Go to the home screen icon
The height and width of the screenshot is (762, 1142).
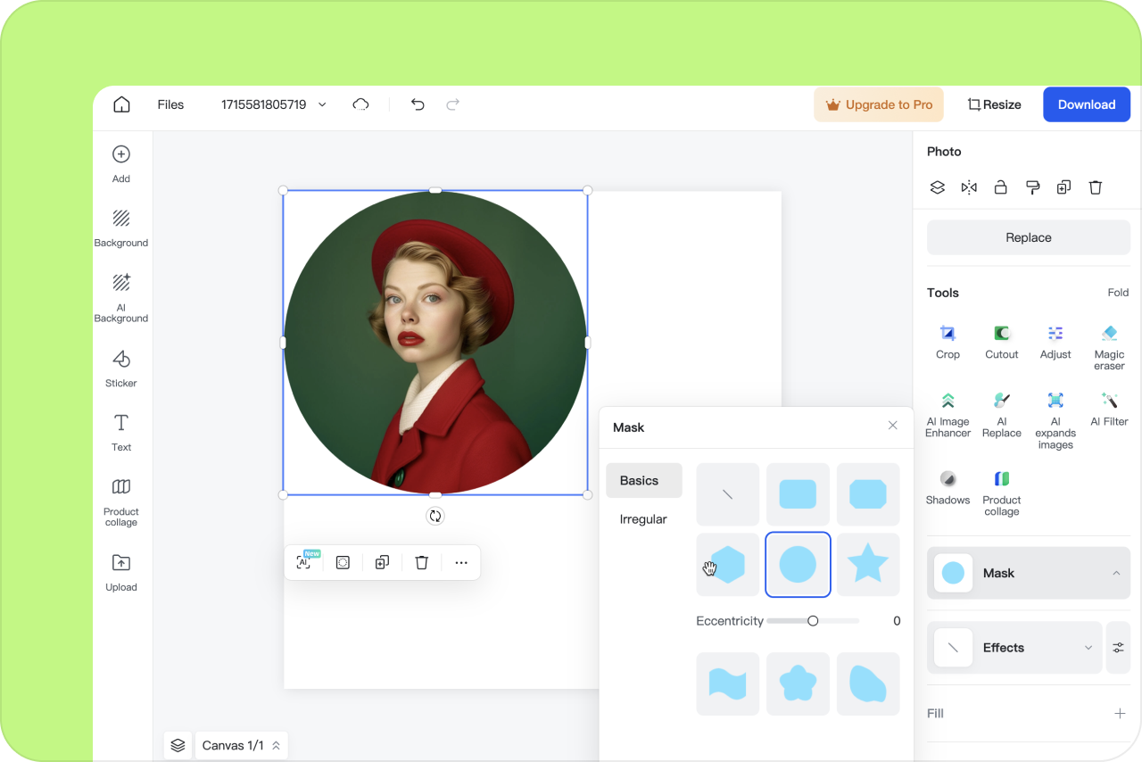pos(121,104)
